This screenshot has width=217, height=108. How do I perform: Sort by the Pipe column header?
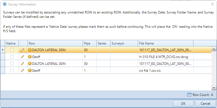(89, 43)
